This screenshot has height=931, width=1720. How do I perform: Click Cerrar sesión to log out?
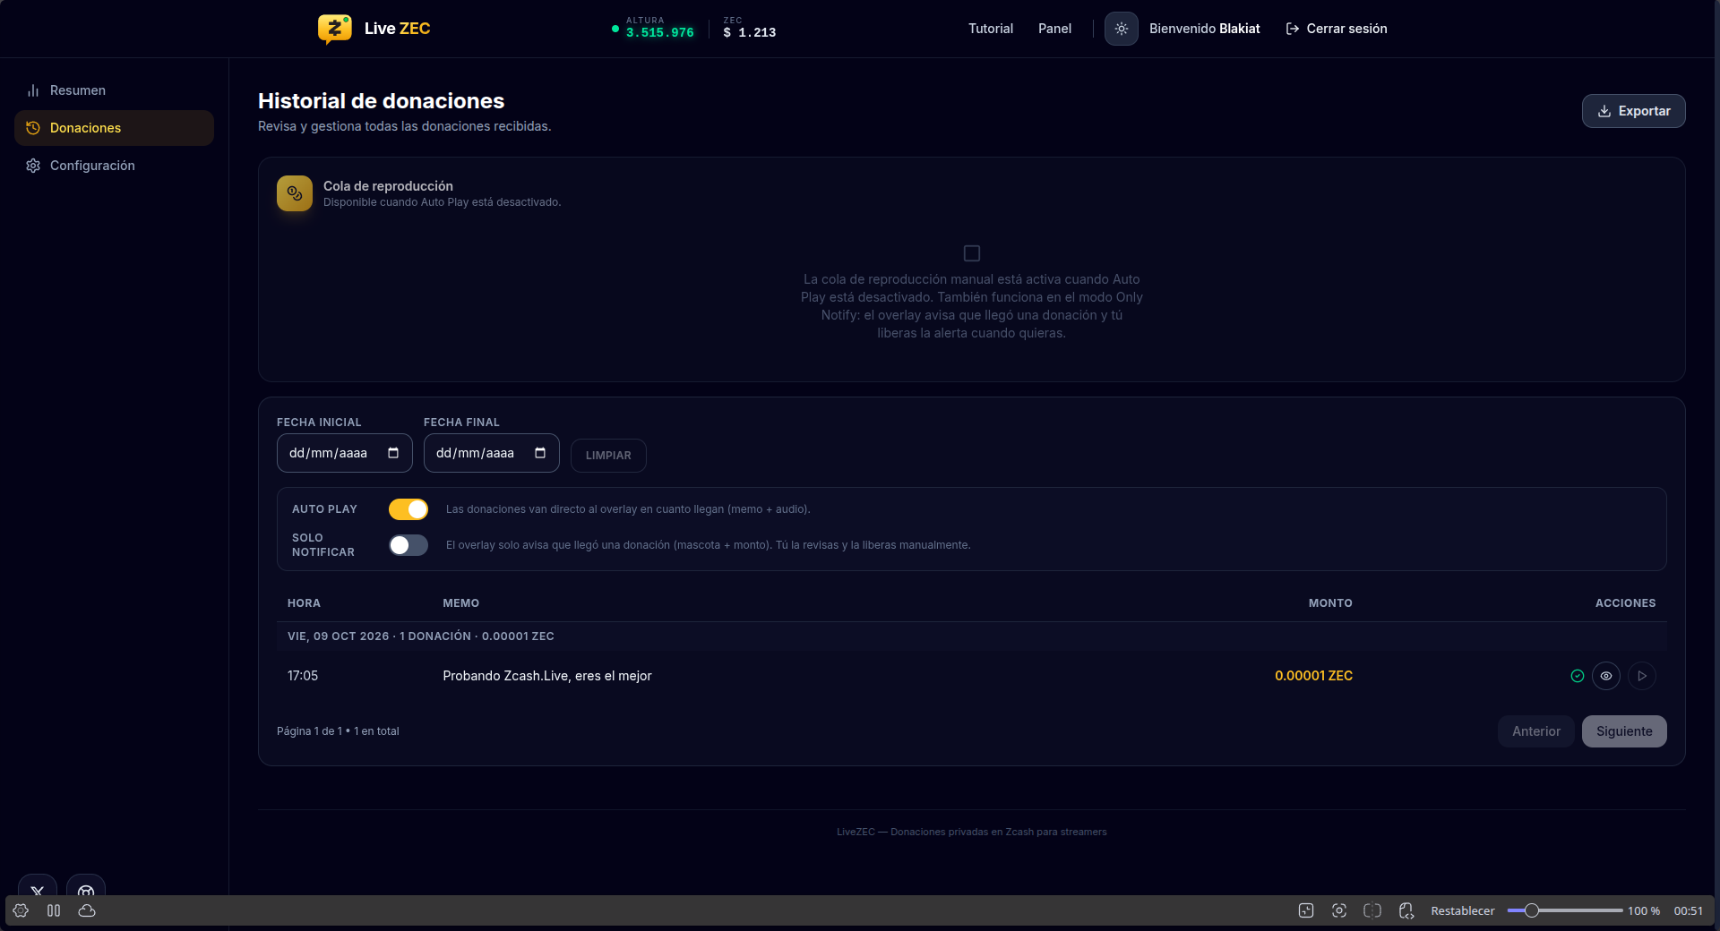[x=1336, y=29]
